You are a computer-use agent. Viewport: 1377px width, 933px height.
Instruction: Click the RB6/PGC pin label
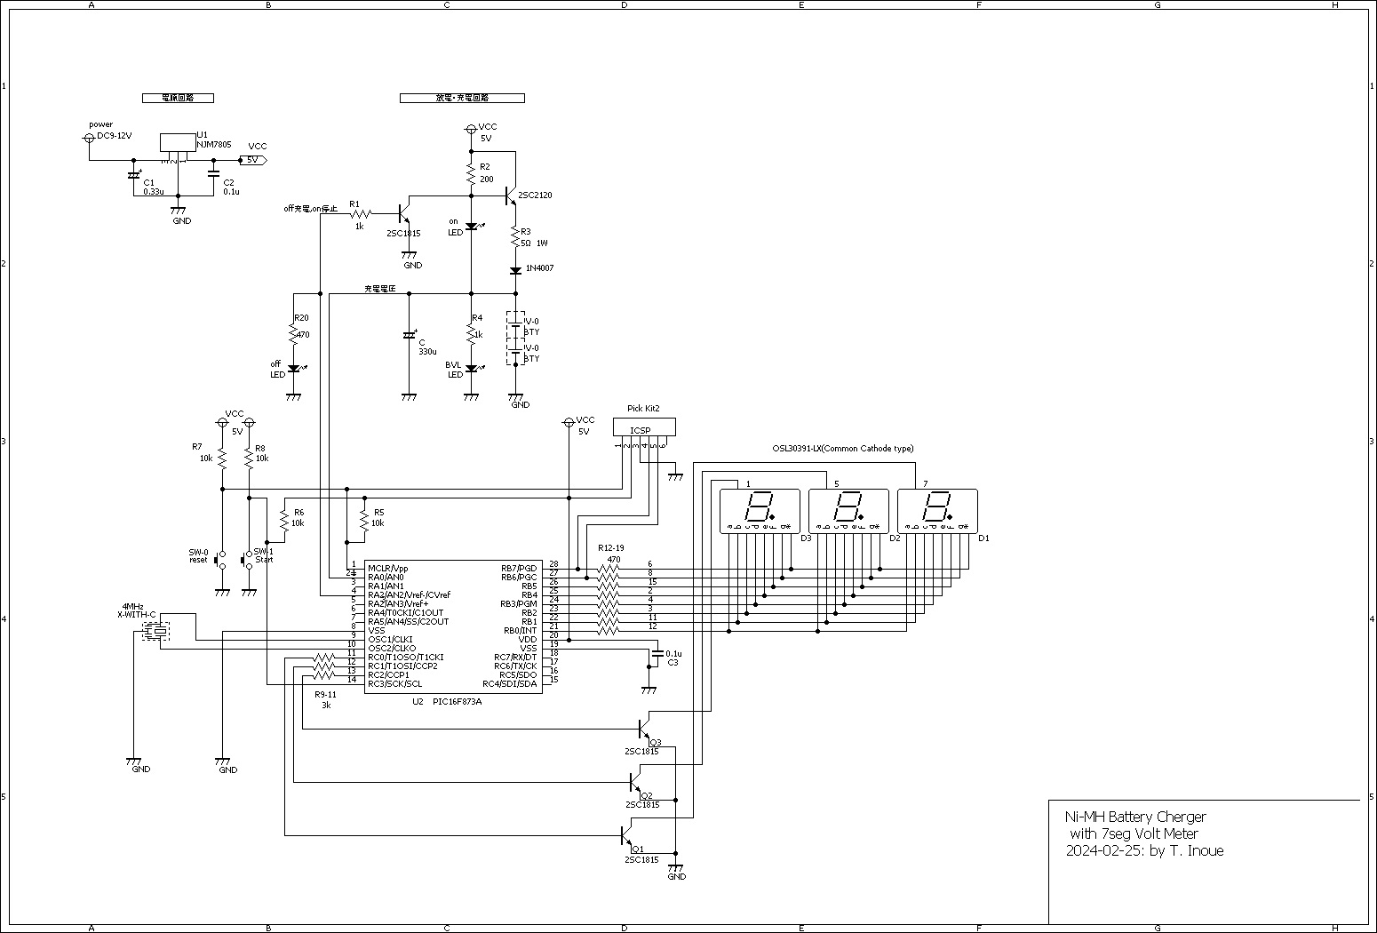coord(519,577)
